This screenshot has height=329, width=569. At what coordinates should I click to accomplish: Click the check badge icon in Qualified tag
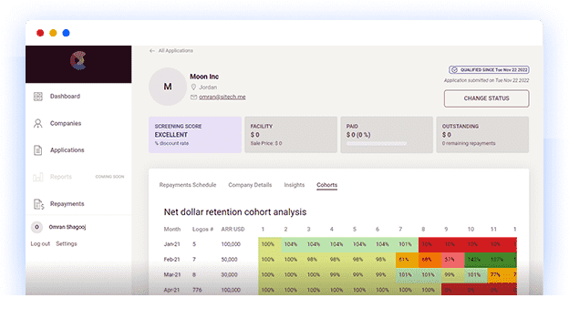tap(454, 69)
